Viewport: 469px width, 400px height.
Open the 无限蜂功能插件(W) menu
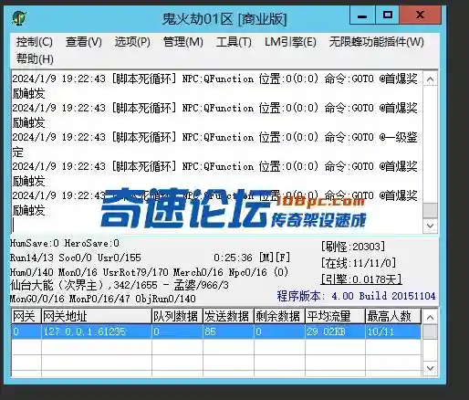[376, 42]
